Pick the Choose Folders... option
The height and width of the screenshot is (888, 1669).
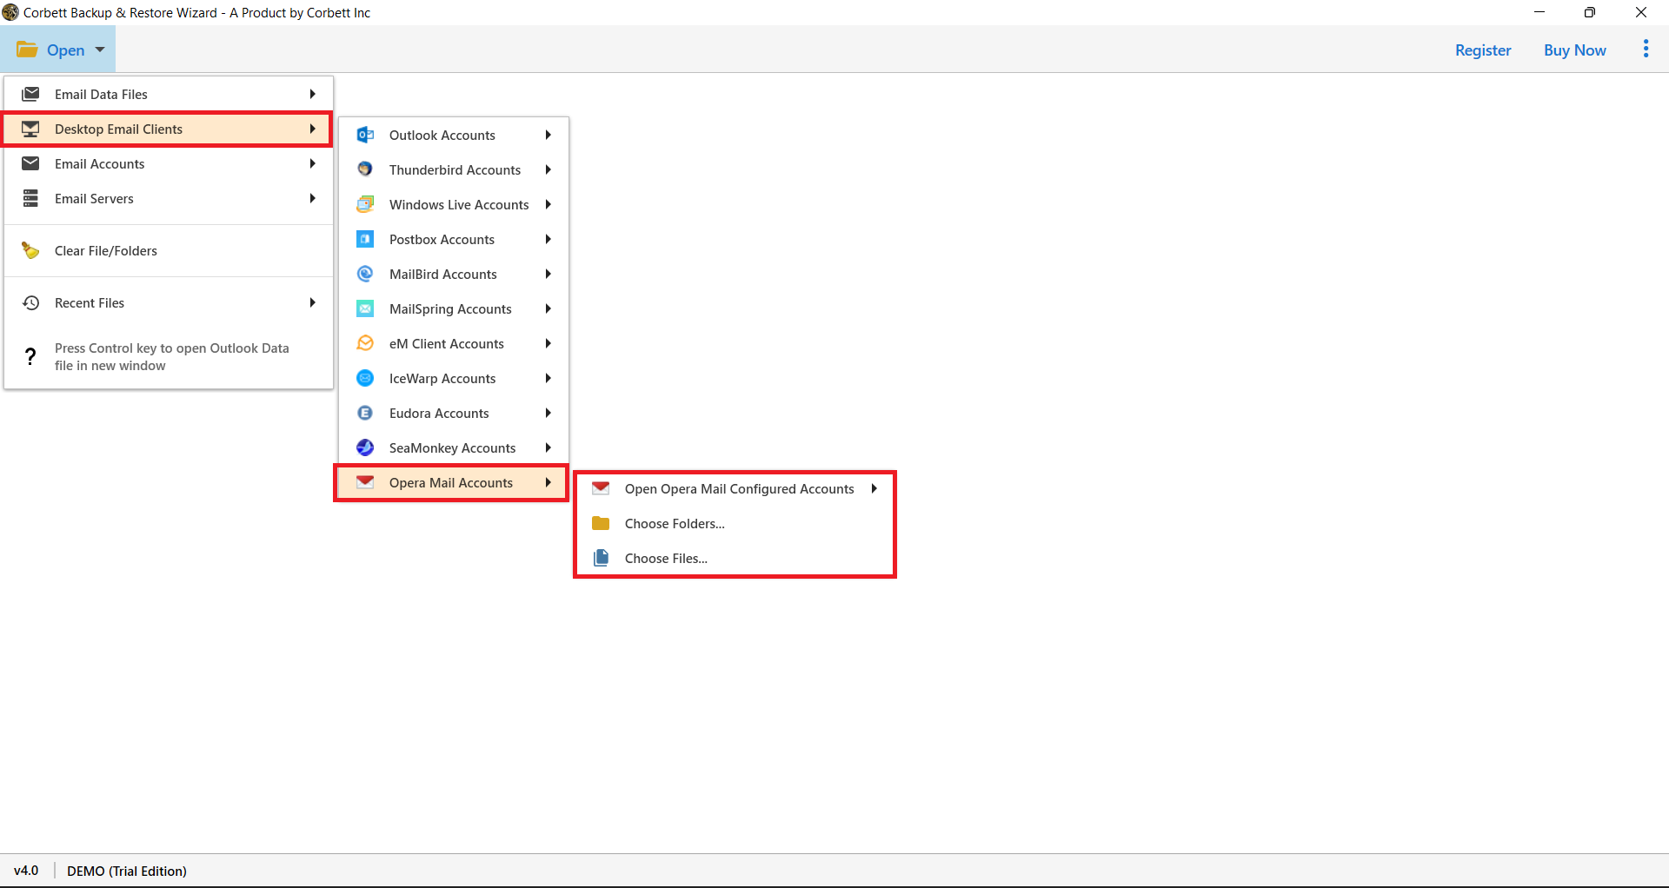[735, 523]
